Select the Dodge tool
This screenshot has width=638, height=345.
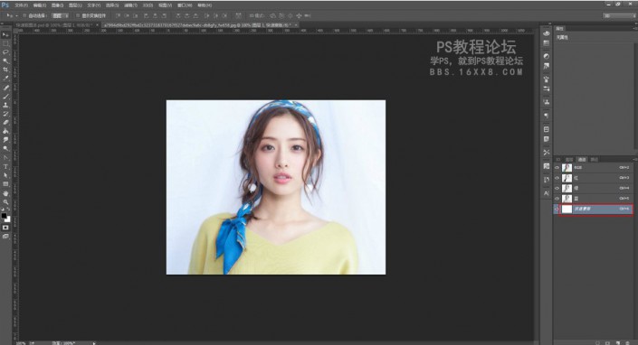[5, 148]
